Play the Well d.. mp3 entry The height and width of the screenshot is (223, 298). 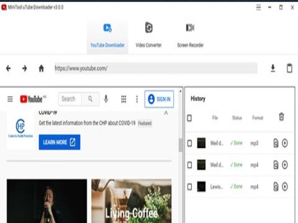click(284, 143)
